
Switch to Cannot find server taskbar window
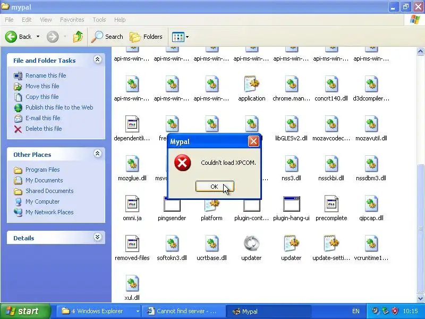pos(184,311)
